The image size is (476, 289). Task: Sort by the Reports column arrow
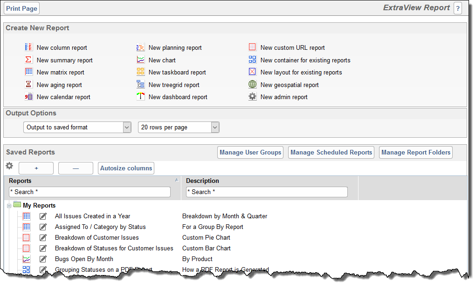pos(177,180)
